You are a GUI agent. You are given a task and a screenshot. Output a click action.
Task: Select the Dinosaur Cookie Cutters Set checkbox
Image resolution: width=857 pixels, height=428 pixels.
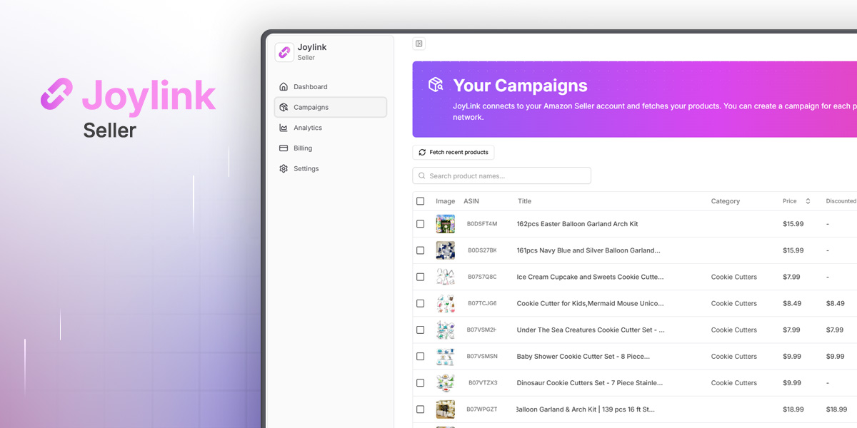[420, 382]
